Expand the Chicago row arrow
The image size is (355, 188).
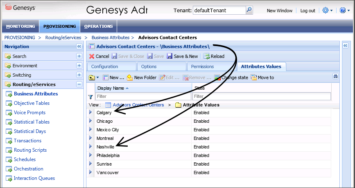pyautogui.click(x=90, y=121)
